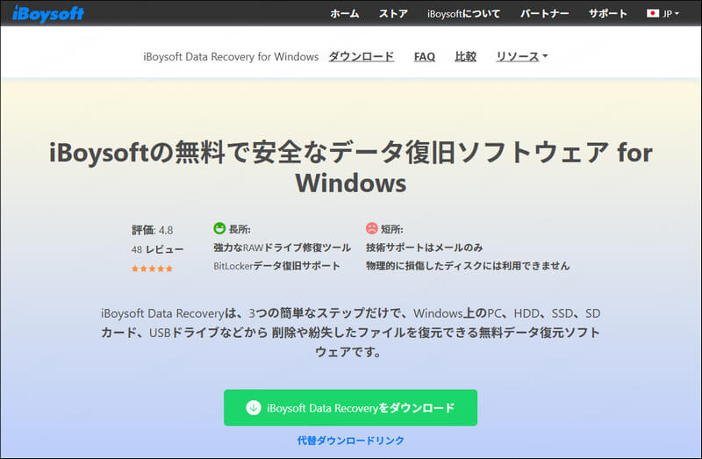The image size is (702, 459).
Task: Click the iBoysoft logo
Action: tap(48, 13)
